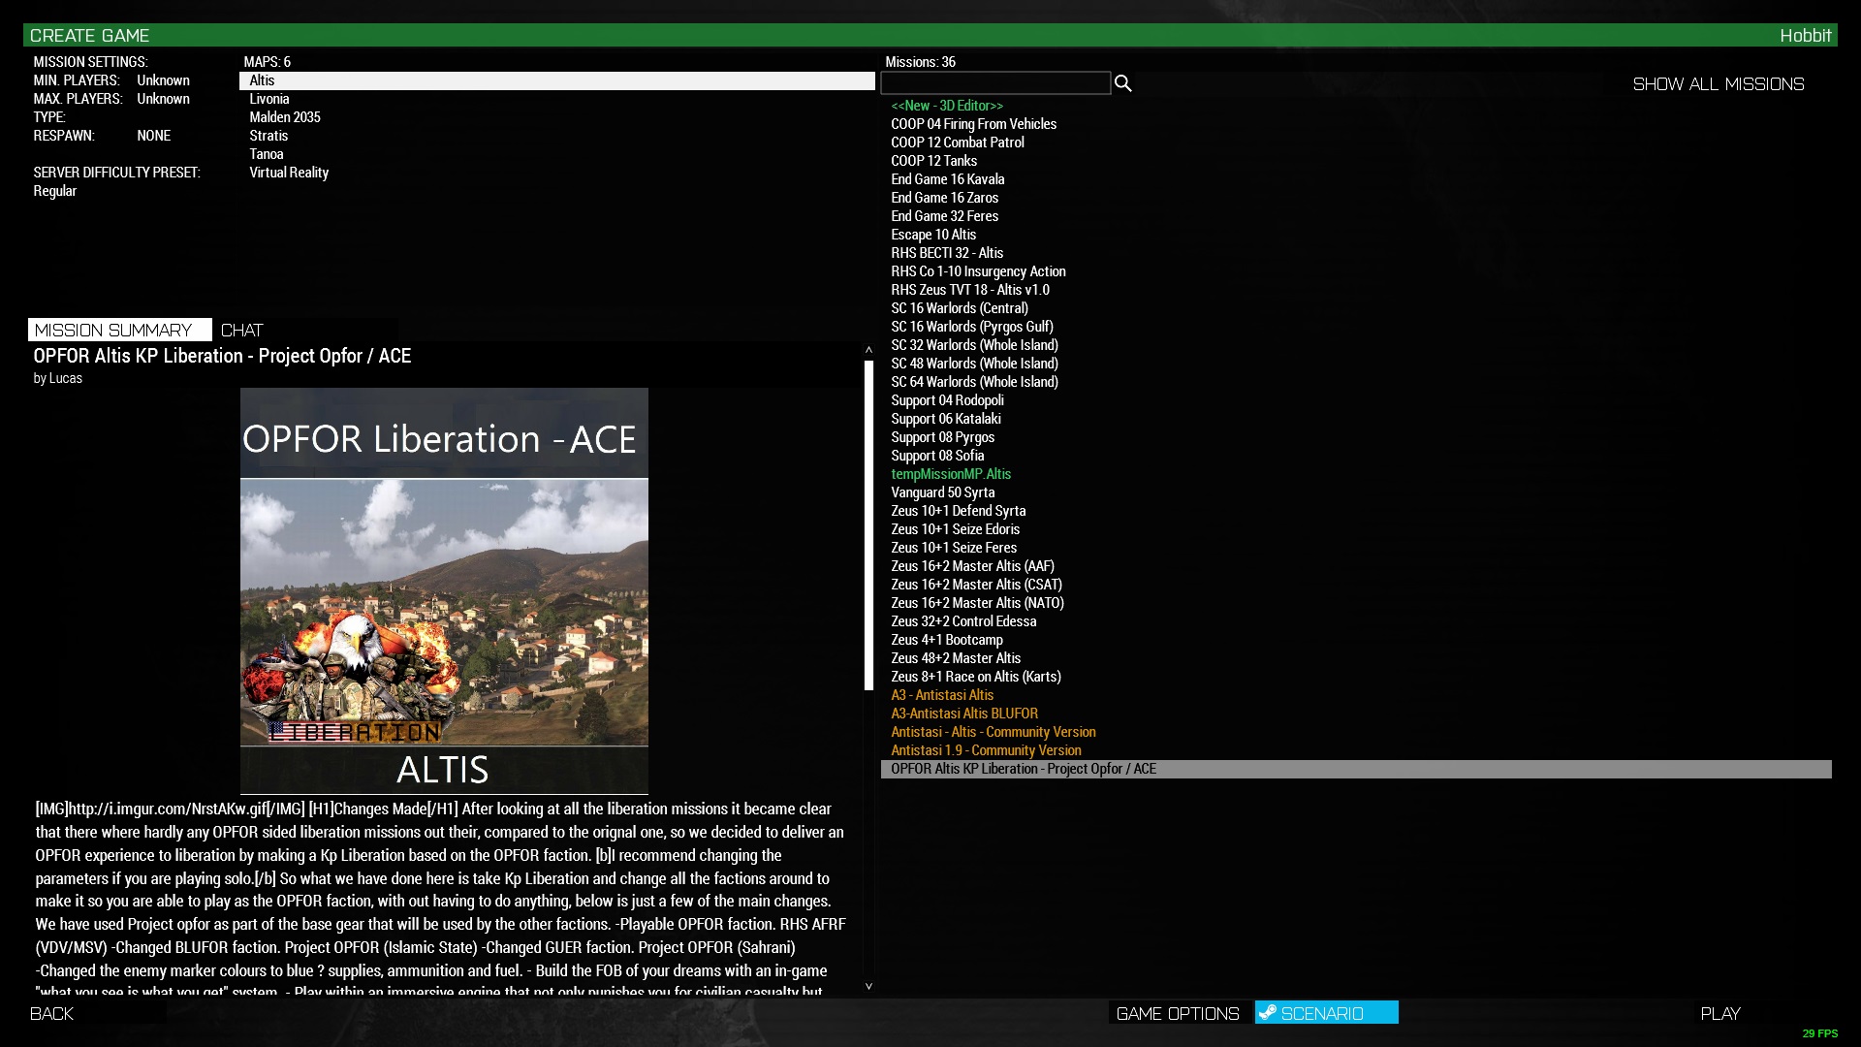Click the OPFOR Liberation mission preview image
Viewport: 1861px width, 1047px height.
[444, 590]
